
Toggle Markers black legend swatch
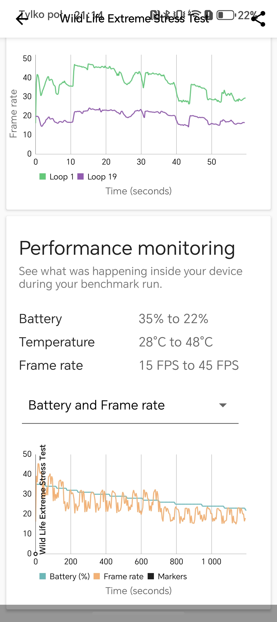coord(151,576)
